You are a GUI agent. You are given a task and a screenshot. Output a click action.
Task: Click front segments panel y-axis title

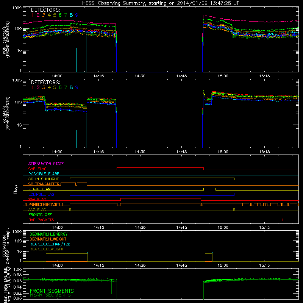coord(6,39)
